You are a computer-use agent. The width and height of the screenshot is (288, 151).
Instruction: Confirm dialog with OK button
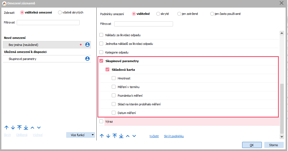point(252,145)
